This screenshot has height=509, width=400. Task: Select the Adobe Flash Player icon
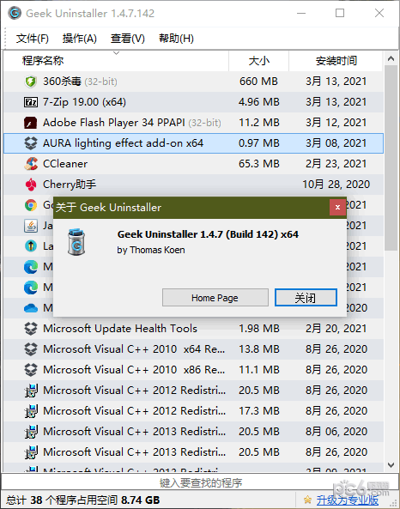pyautogui.click(x=31, y=123)
